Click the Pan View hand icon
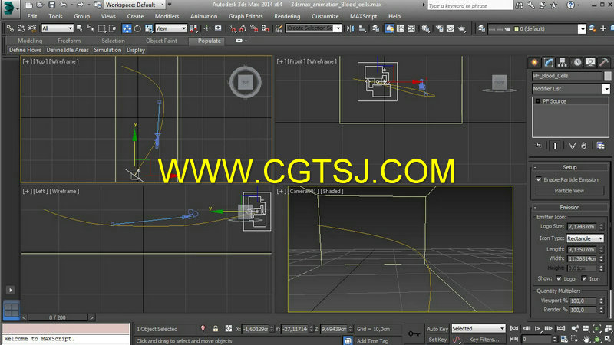Viewport: 614px width, 345px height. tap(586, 339)
